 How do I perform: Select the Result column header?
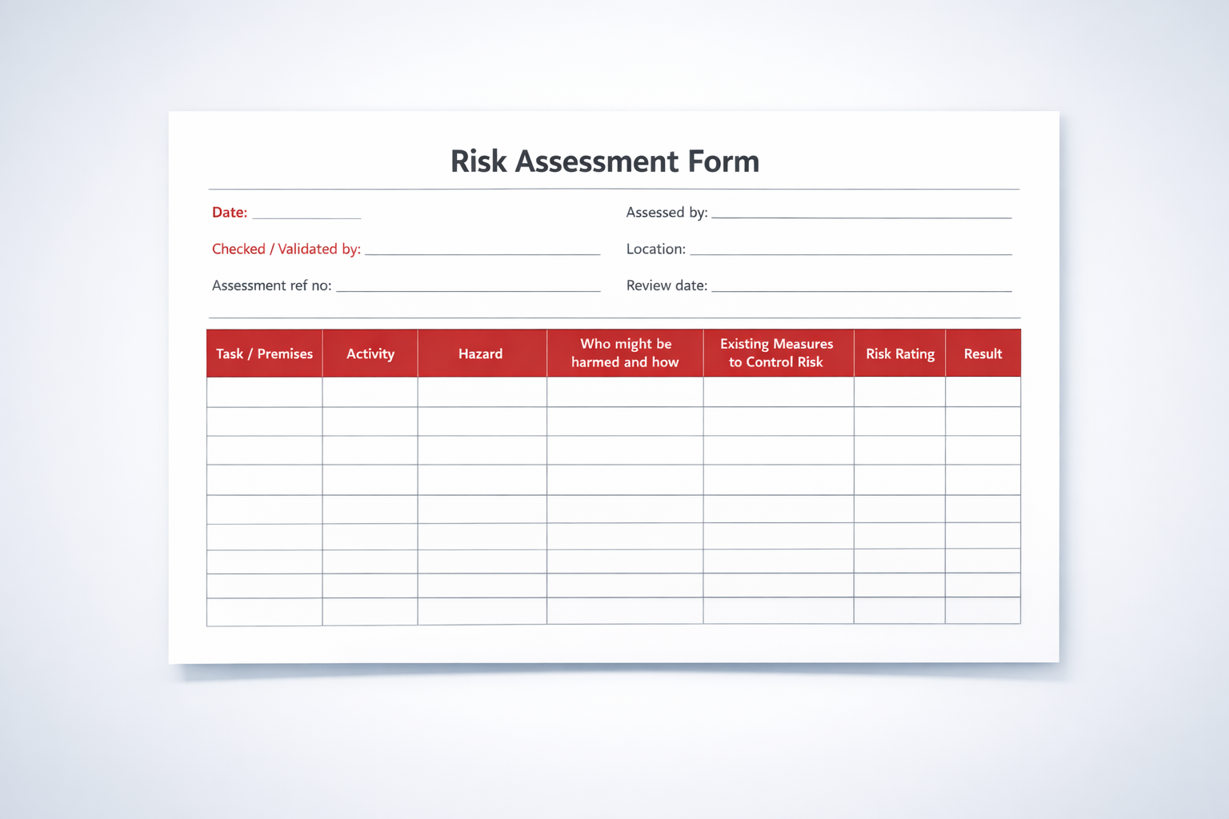[x=983, y=354]
